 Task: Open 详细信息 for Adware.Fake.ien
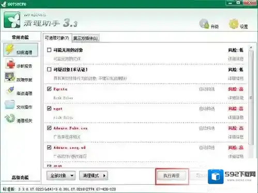(x=236, y=137)
